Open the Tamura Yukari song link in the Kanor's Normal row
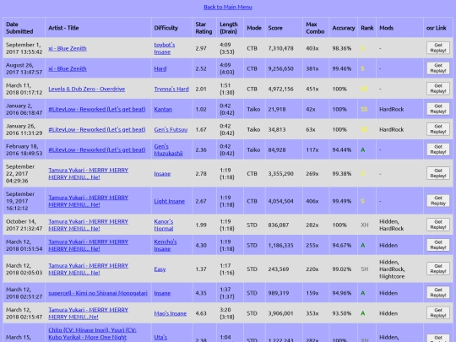The height and width of the screenshot is (342, 456). click(88, 225)
